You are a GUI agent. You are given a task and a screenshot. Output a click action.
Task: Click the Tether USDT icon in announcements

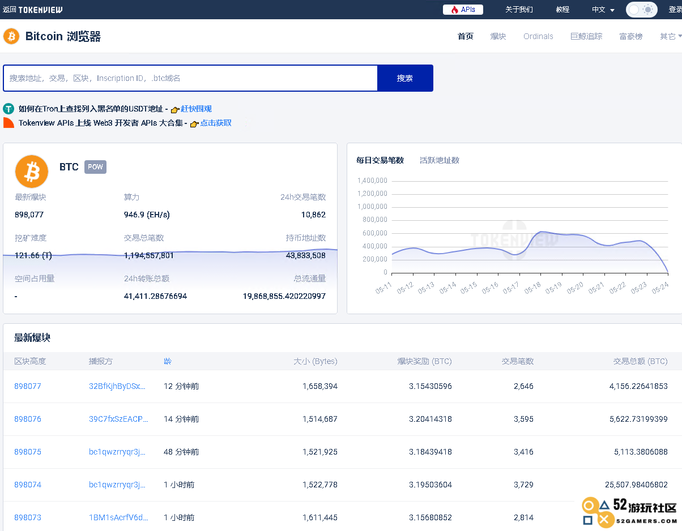click(x=8, y=109)
